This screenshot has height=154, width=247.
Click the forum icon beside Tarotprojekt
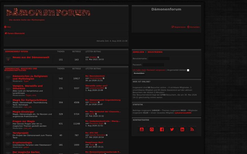click(8, 135)
